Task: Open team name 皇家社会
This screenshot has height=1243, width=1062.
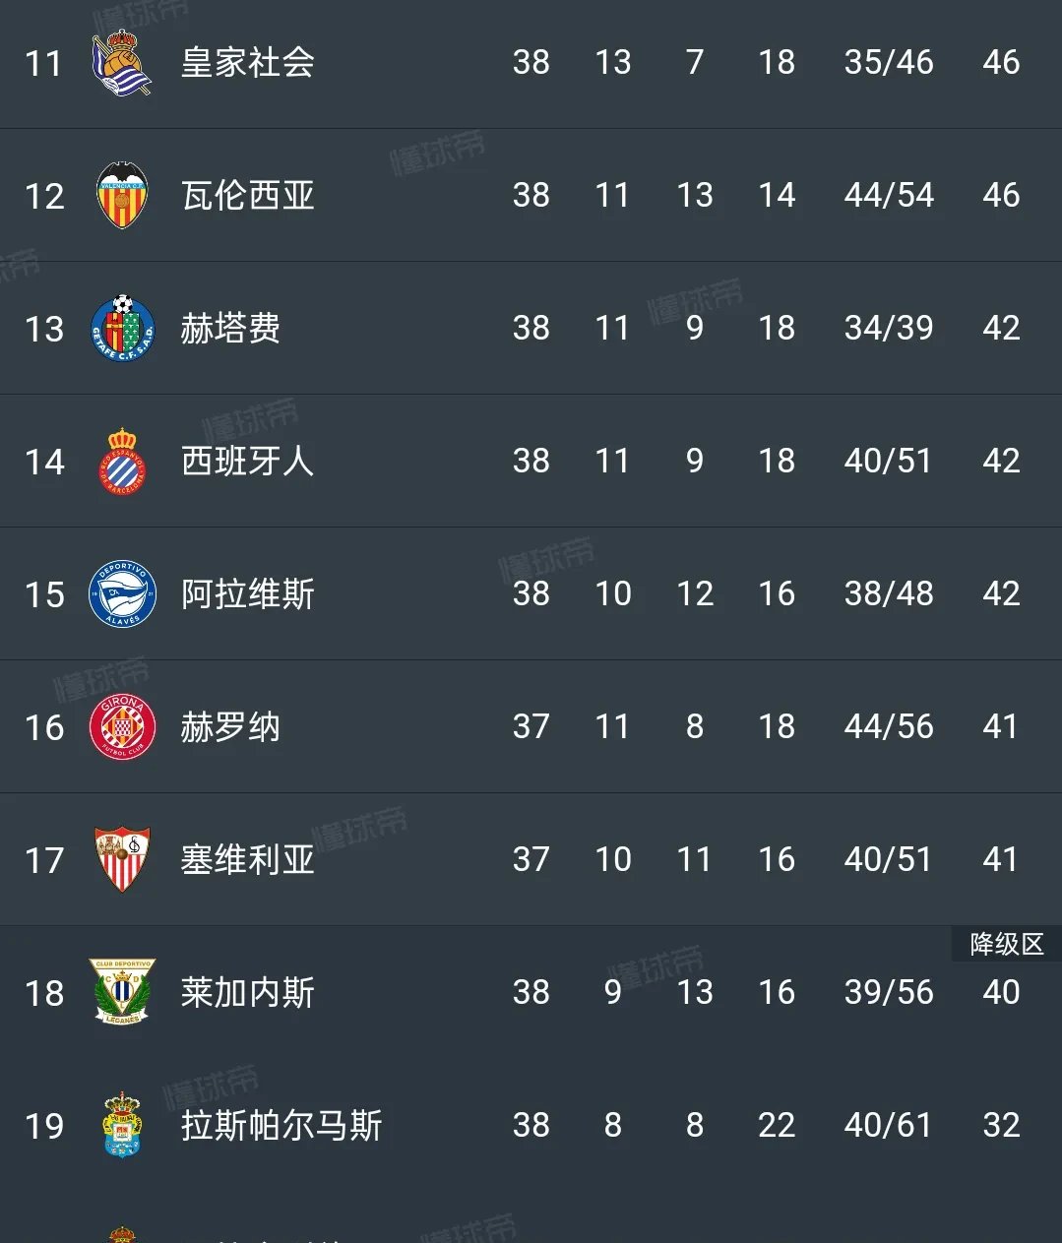Action: coord(247,63)
